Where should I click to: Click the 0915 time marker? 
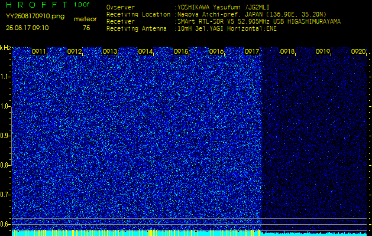(x=181, y=51)
